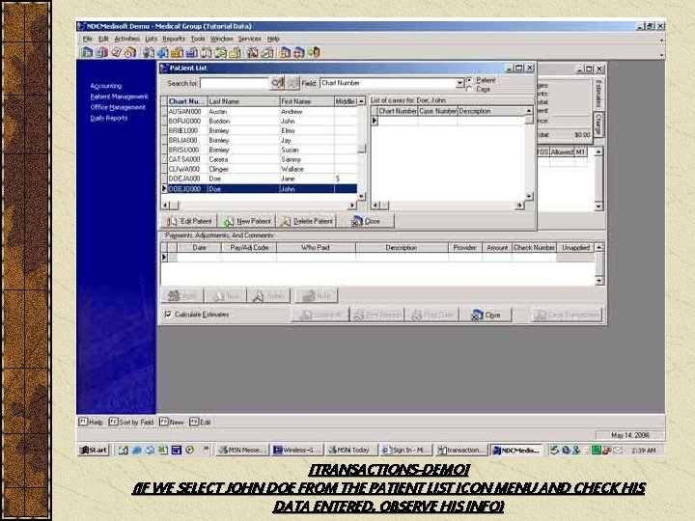This screenshot has height=521, width=695.
Task: Click the blue arrow folder toolbar icon
Action: [163, 53]
